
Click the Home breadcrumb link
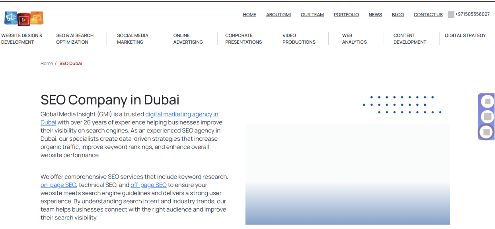point(47,64)
